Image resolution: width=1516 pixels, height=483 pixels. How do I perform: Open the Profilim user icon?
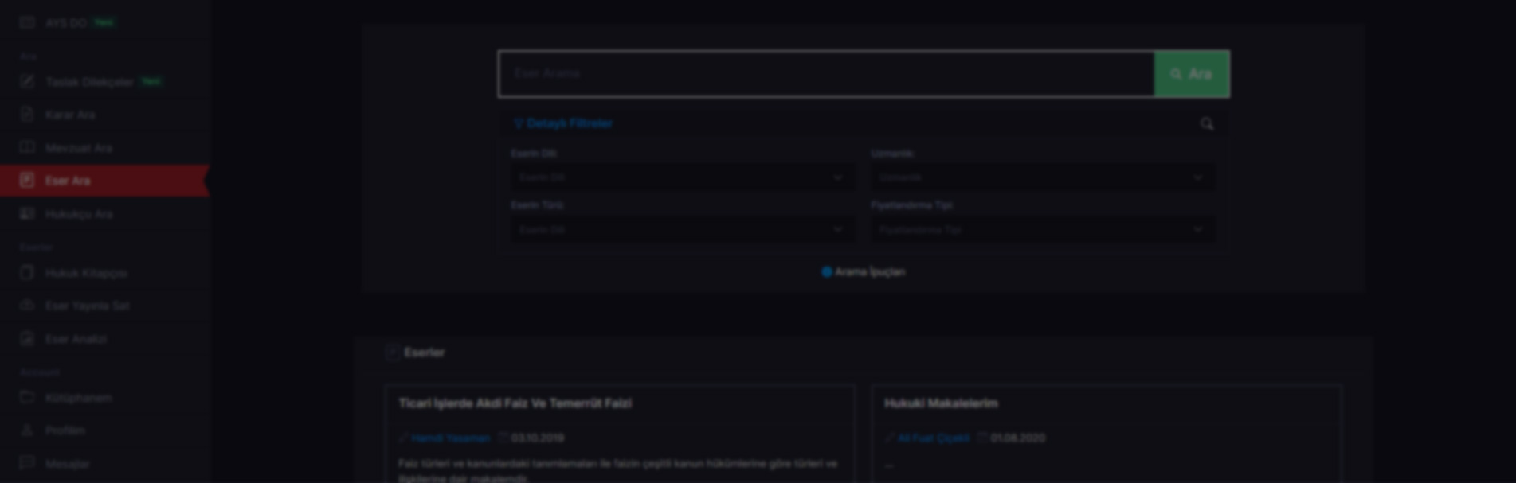27,430
